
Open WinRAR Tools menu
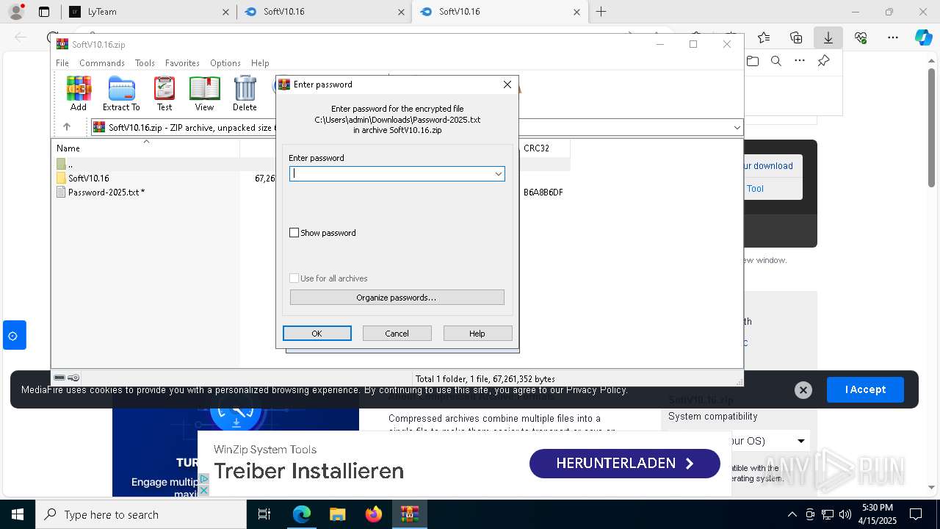[145, 63]
